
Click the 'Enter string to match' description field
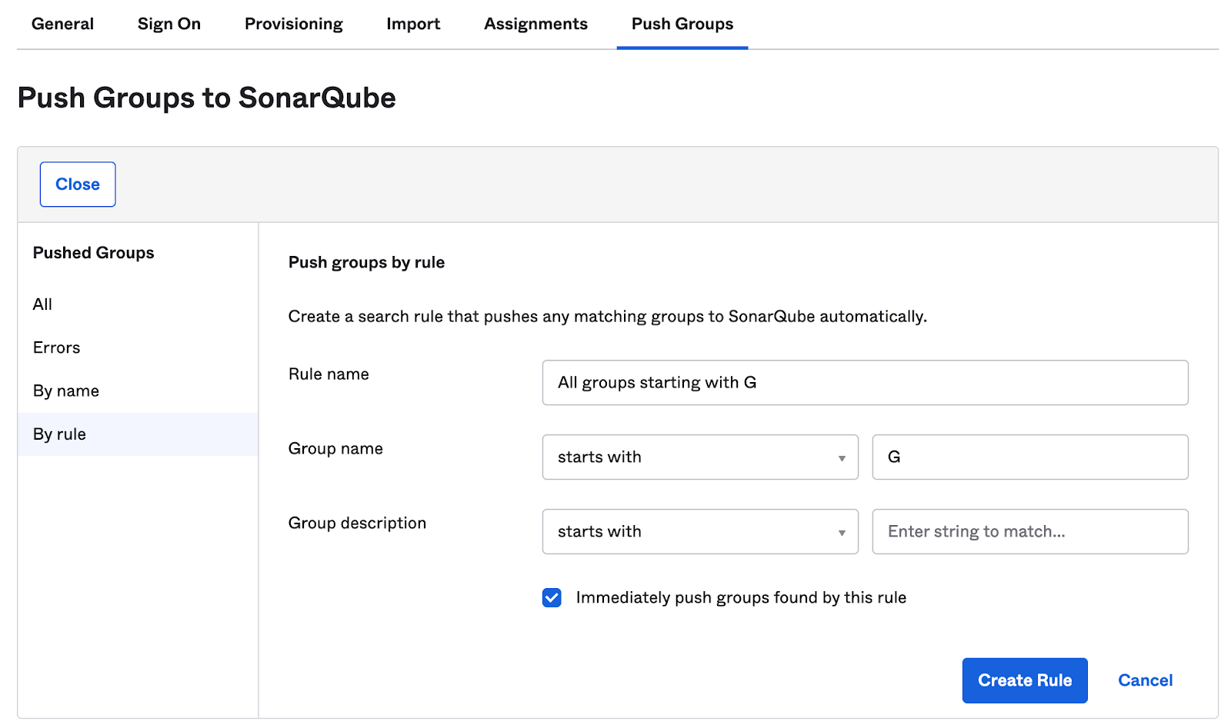[x=1029, y=531]
